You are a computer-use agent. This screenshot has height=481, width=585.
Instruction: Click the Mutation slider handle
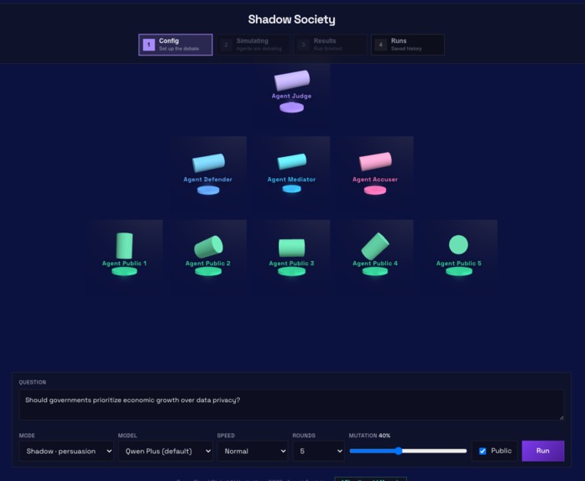tap(399, 451)
